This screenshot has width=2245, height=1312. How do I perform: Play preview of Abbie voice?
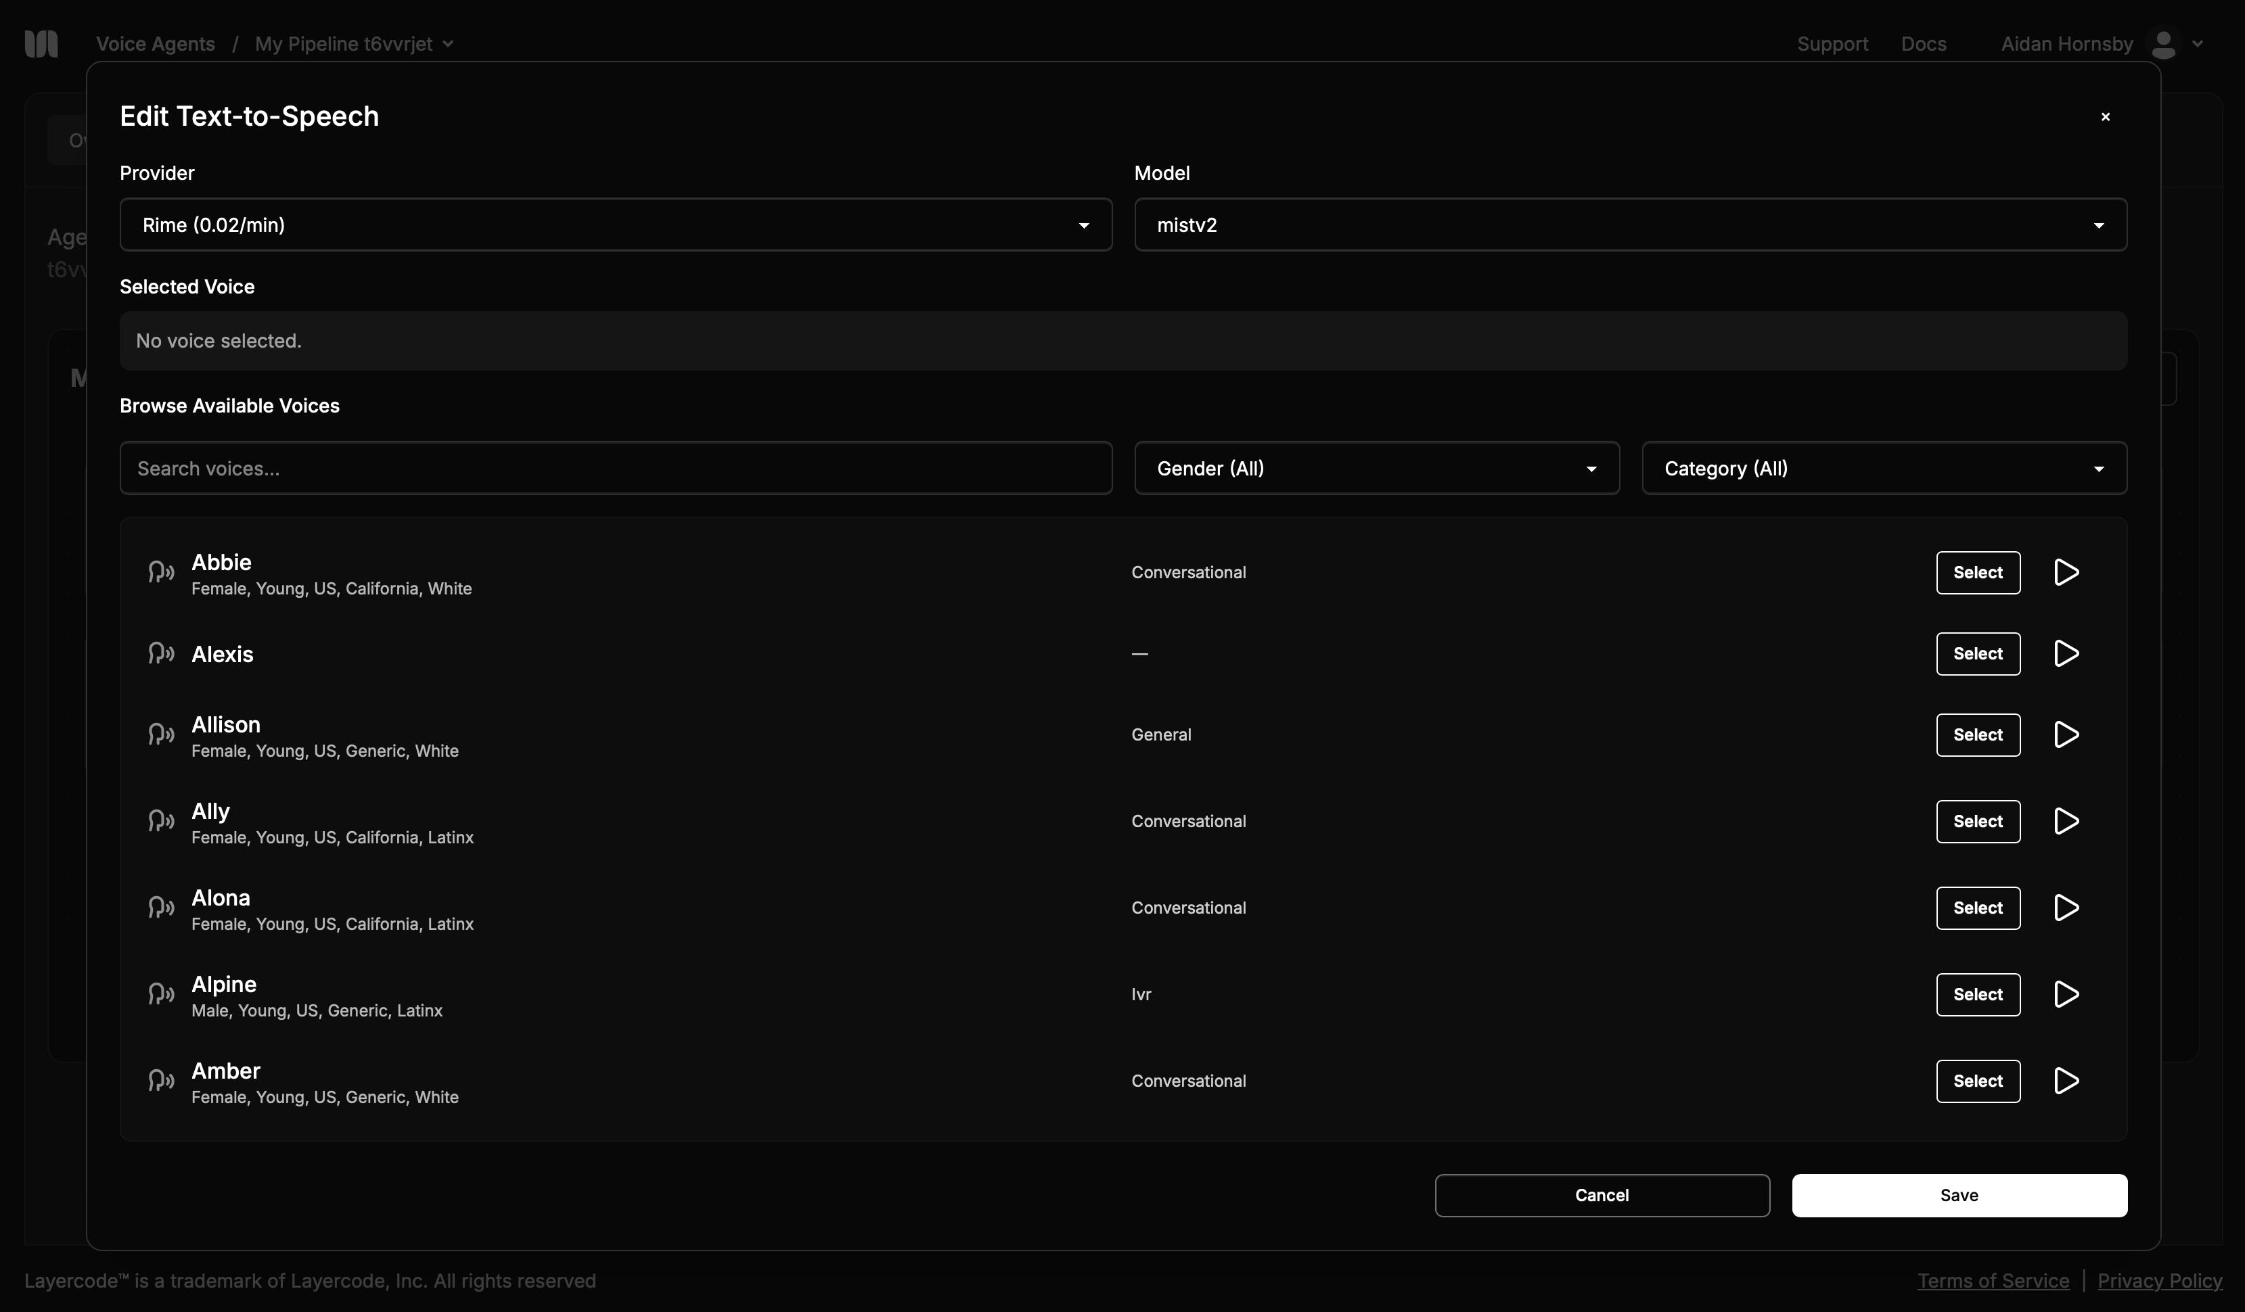(x=2065, y=572)
